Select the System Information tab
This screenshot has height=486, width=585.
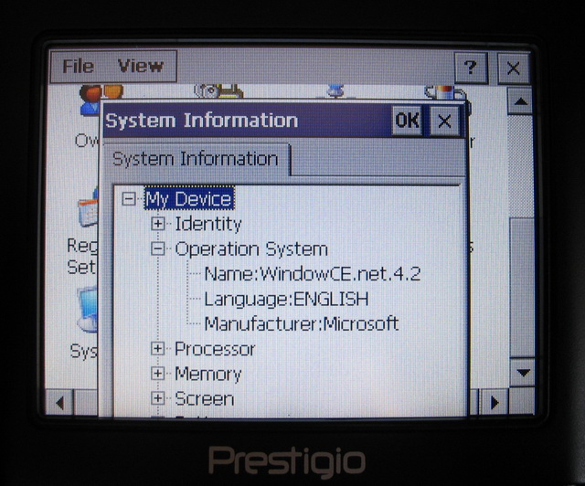pos(196,159)
